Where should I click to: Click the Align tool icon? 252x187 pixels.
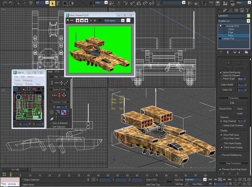click(197, 3)
